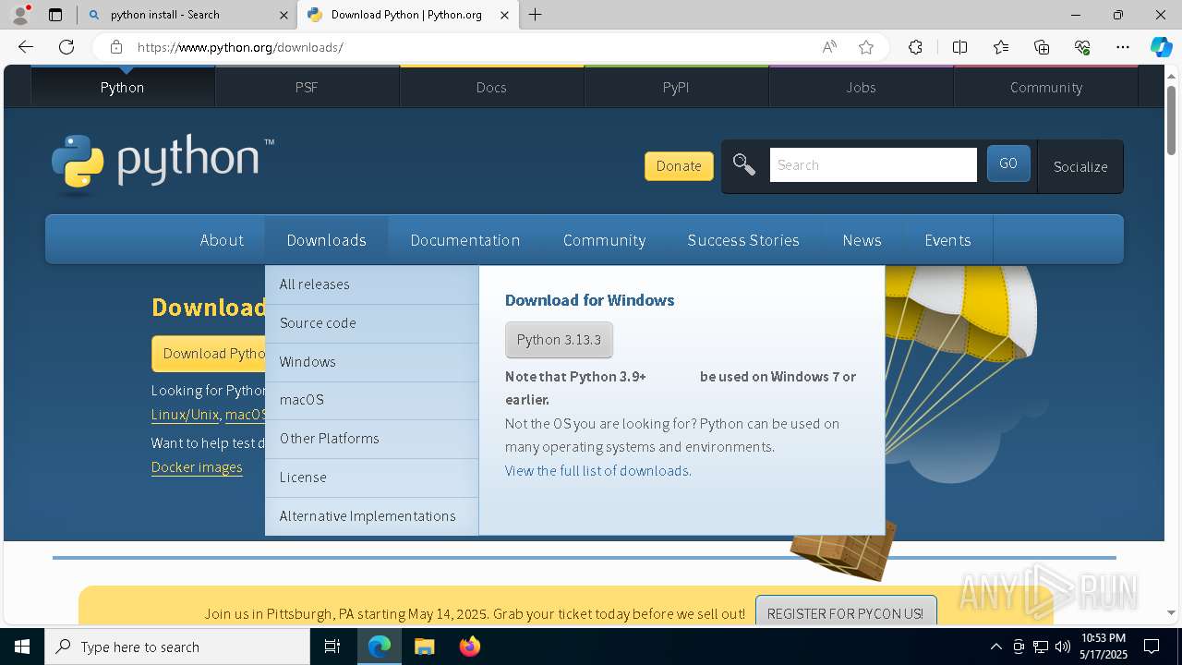The height and width of the screenshot is (665, 1182).
Task: Choose Other Platforms menu entry
Action: tap(371, 439)
